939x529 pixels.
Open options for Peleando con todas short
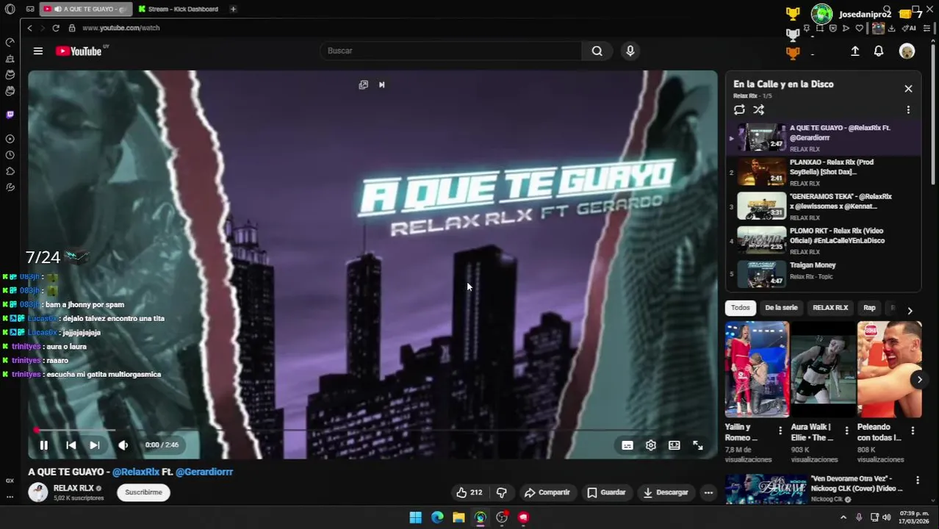click(x=913, y=431)
